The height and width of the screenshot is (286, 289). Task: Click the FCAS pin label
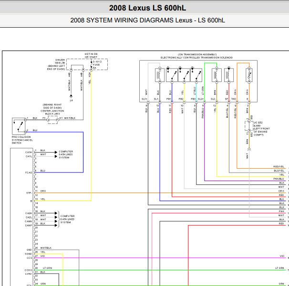pos(29,173)
